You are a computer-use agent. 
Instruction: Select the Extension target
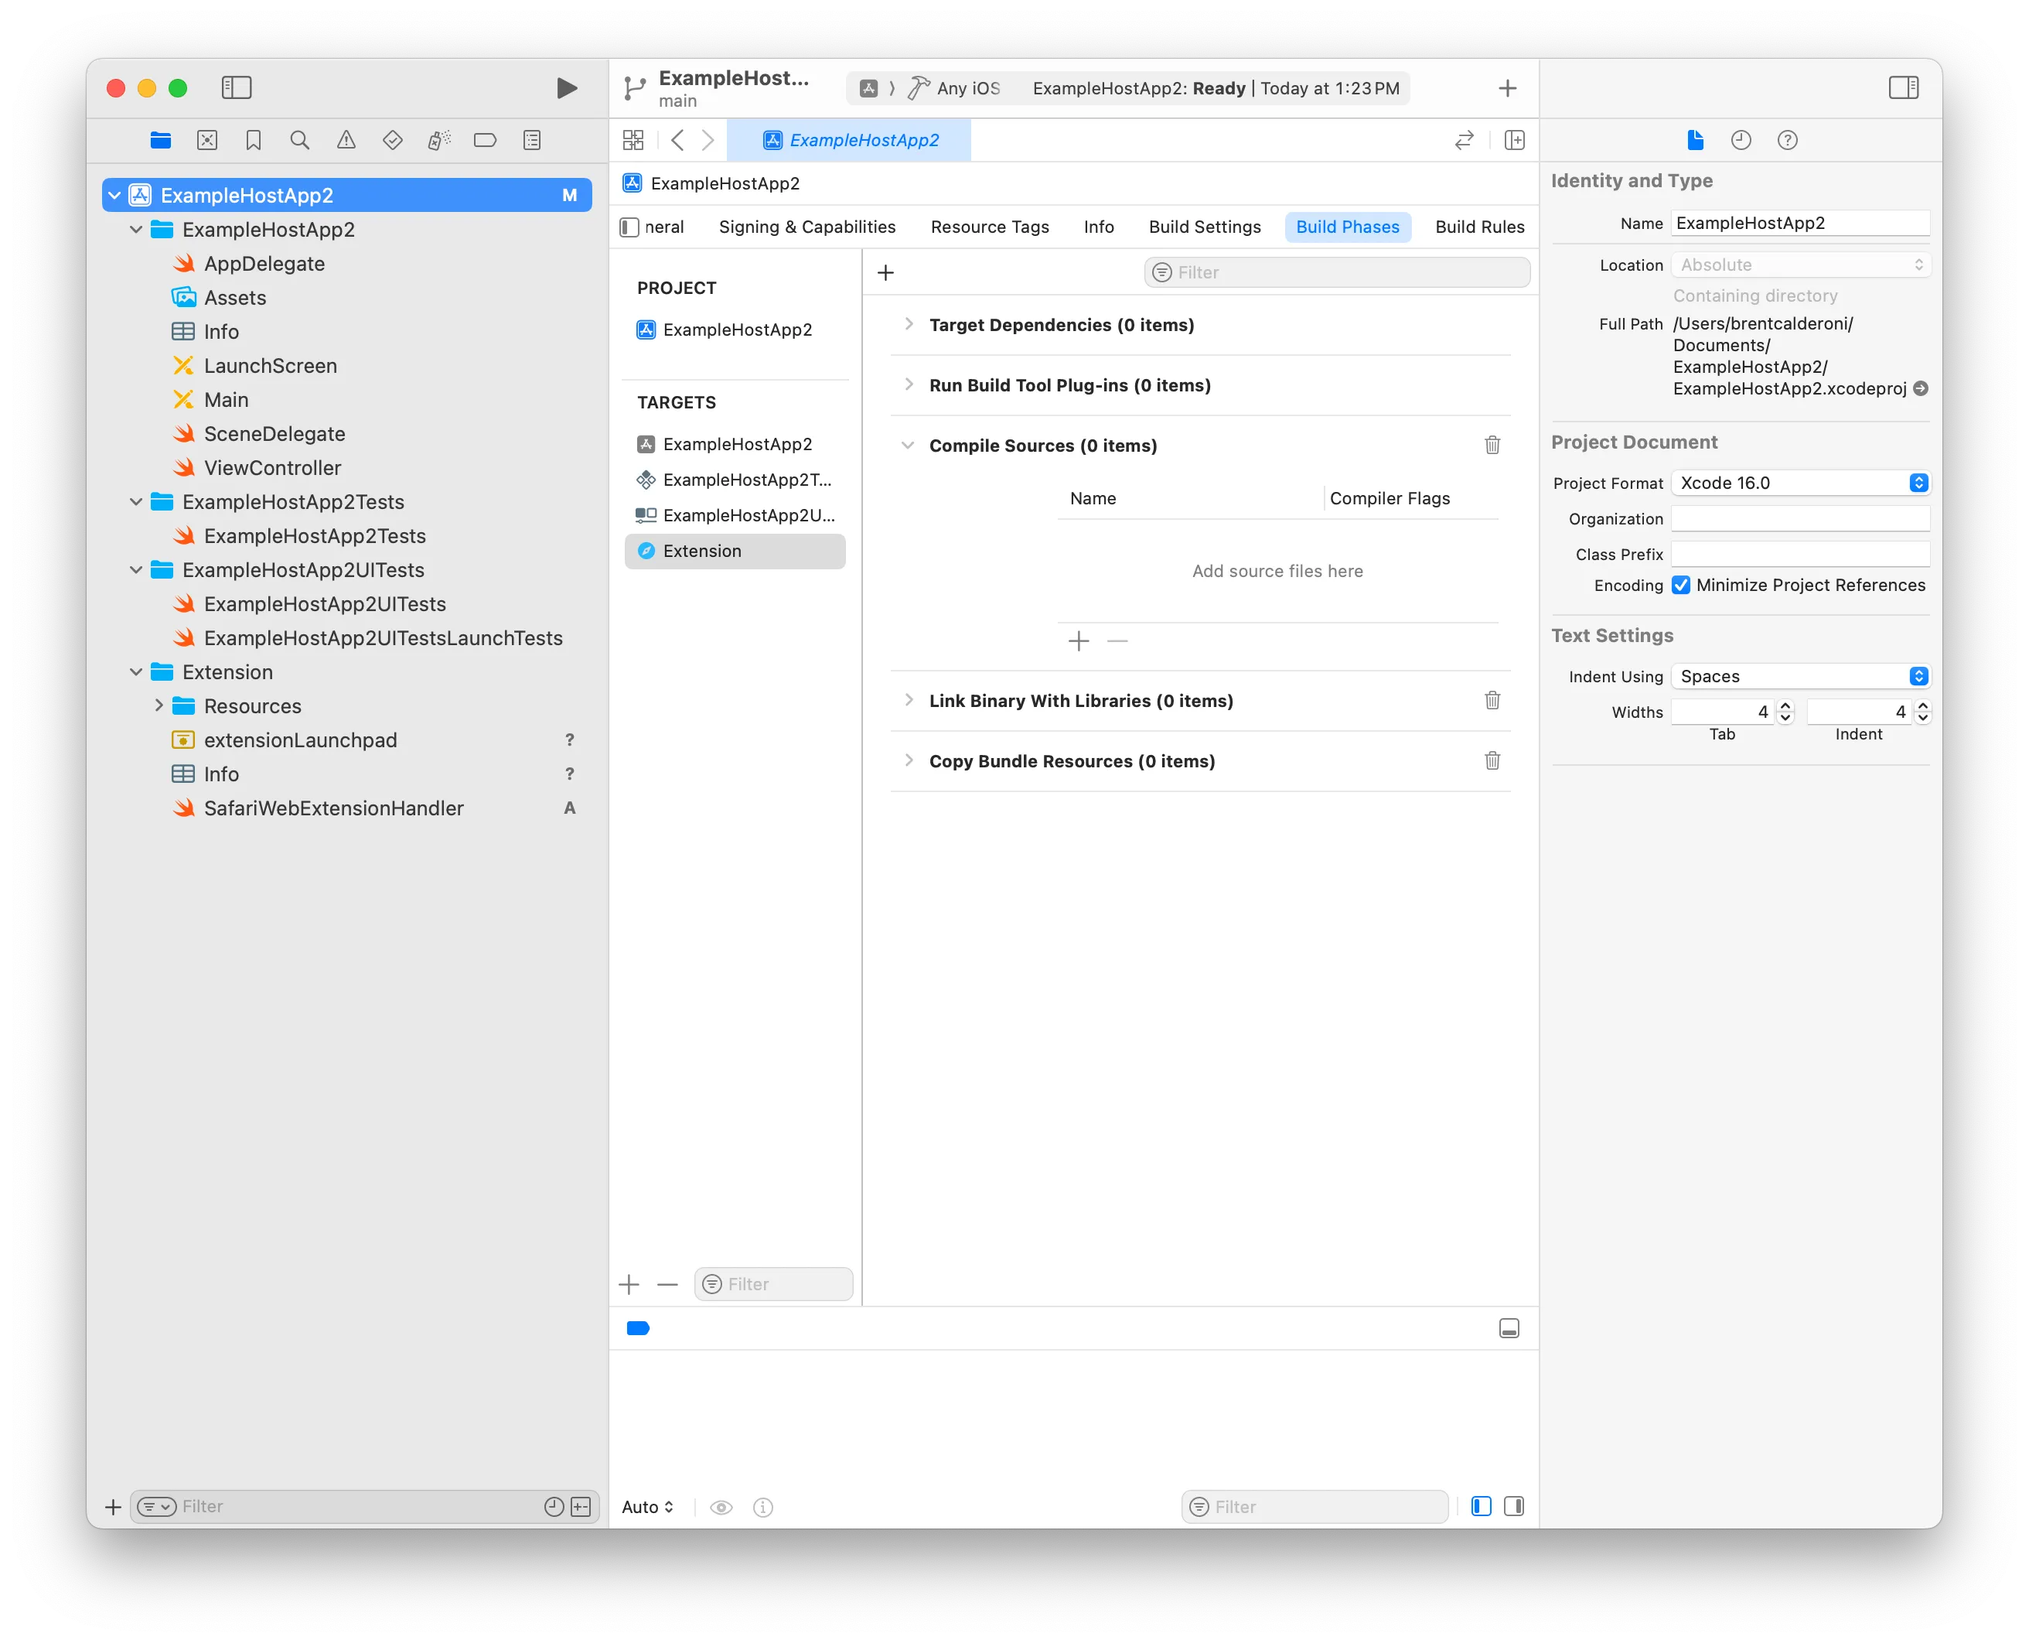pos(735,551)
